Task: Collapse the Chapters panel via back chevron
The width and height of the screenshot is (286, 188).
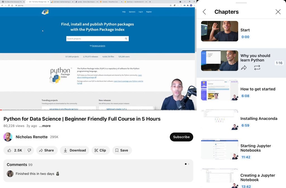Action: click(x=204, y=12)
